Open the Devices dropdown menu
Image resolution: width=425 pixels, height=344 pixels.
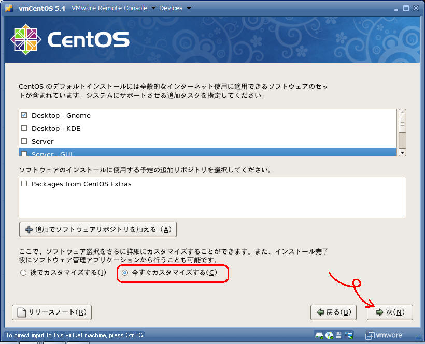175,8
